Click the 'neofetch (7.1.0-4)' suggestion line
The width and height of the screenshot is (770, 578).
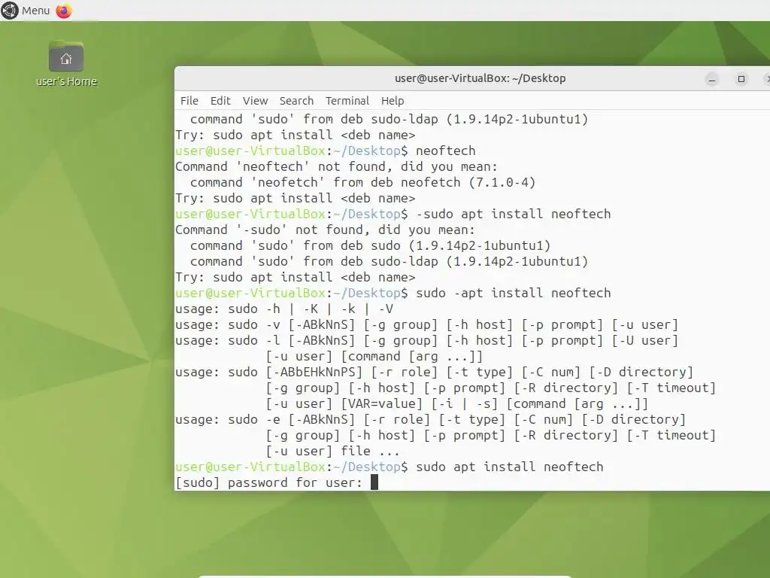(x=363, y=182)
